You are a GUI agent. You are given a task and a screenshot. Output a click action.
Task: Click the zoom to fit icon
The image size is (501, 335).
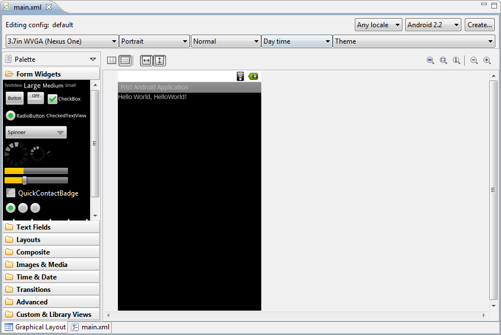pos(444,61)
